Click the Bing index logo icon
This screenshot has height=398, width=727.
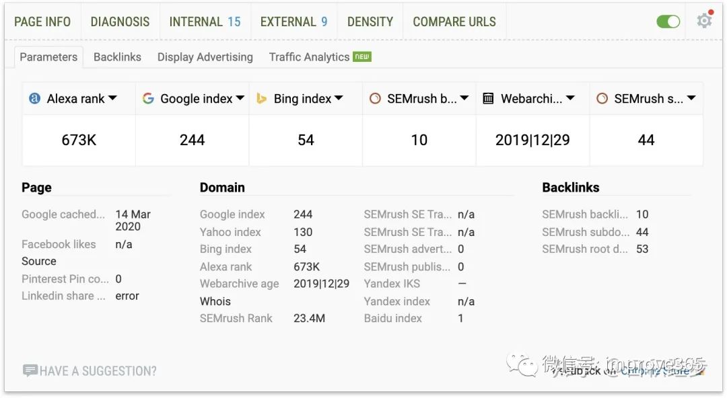(x=261, y=98)
